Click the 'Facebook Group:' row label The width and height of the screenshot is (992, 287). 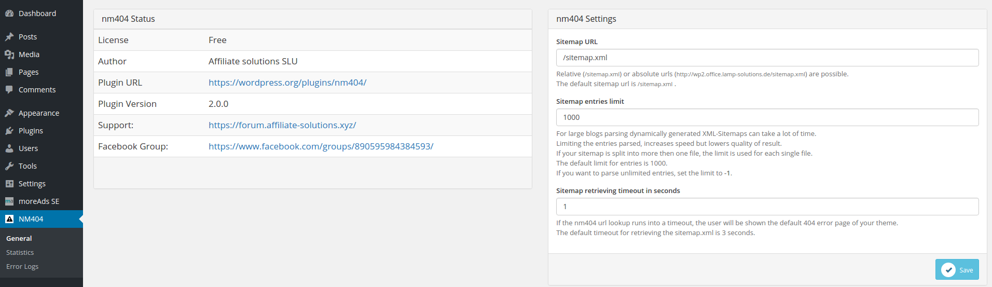click(133, 146)
